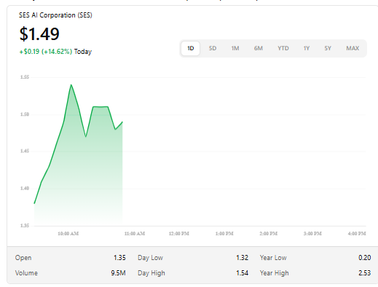Click the peak of the price line
The image size is (378, 287).
(x=71, y=84)
